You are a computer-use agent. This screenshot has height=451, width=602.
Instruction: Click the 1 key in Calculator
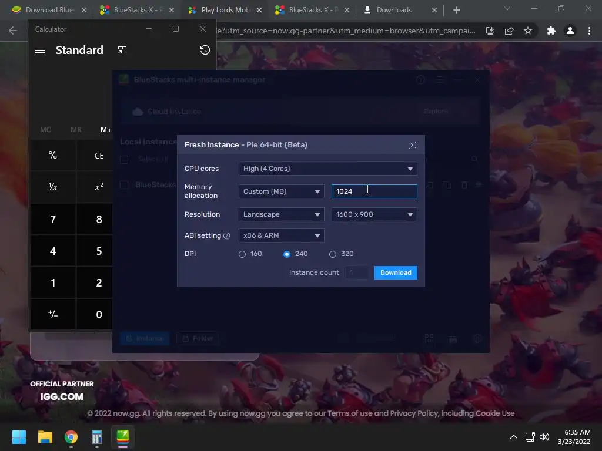(x=53, y=283)
